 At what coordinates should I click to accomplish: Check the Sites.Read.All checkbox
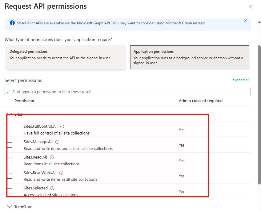tap(10, 160)
